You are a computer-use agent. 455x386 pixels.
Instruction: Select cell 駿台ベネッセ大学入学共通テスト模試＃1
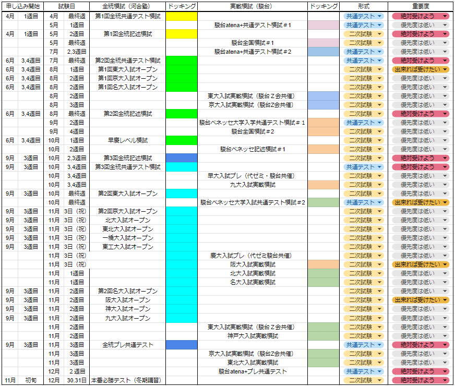click(253, 123)
